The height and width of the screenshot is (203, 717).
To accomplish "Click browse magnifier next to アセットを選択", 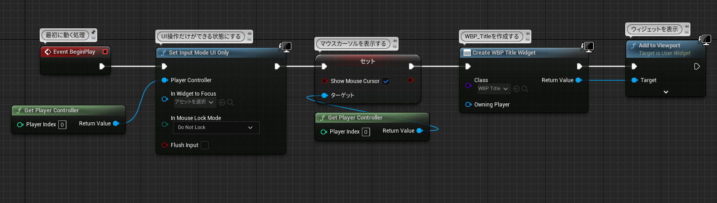I will [x=230, y=102].
